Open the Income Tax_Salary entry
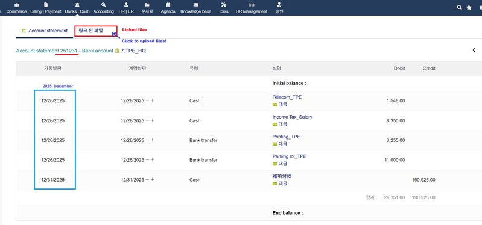Image resolution: width=482 pixels, height=225 pixels. point(293,117)
